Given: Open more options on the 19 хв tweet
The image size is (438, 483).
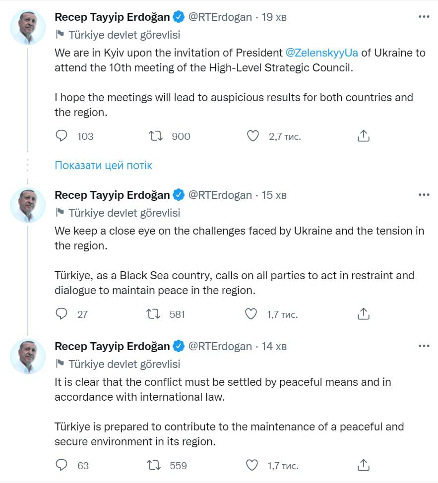Looking at the screenshot, I should click(424, 17).
